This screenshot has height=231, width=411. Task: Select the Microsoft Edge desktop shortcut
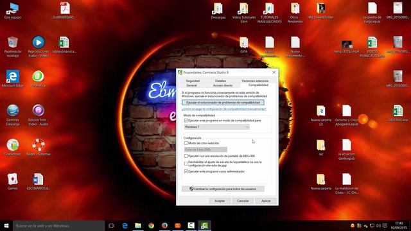coord(13,78)
